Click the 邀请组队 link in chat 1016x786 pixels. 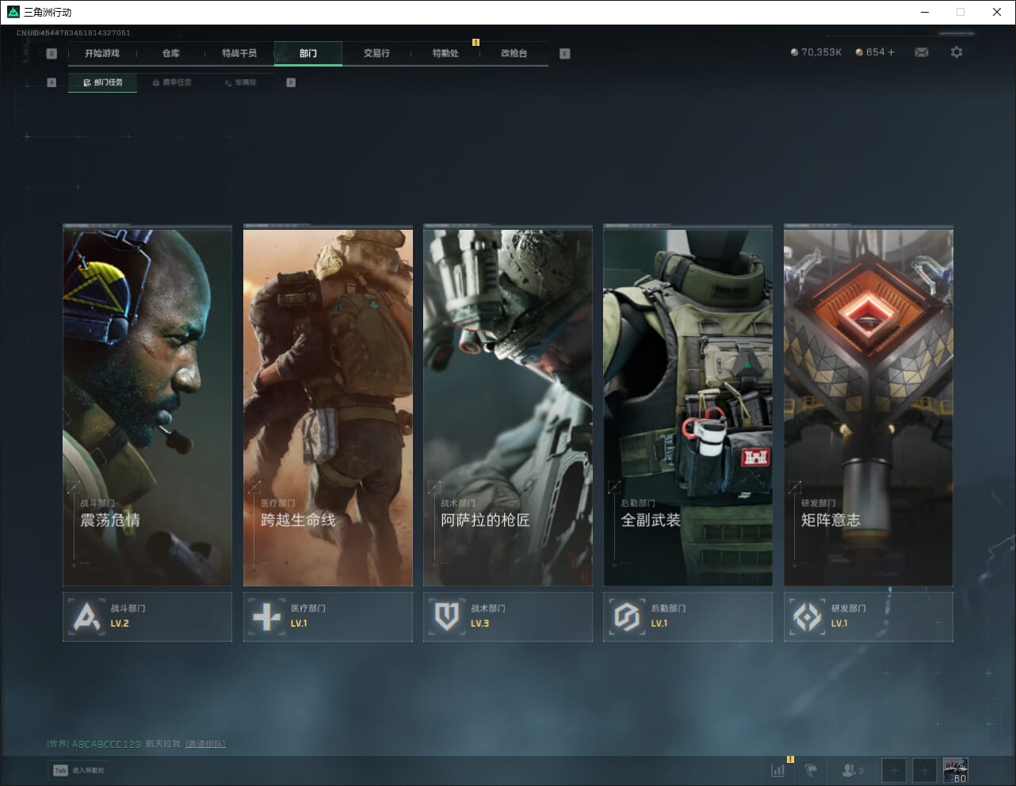(205, 744)
